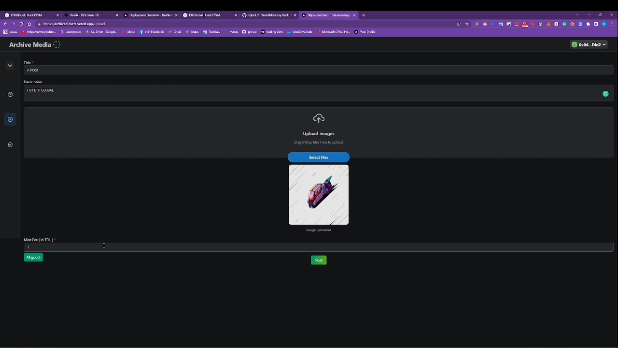This screenshot has width=618, height=348.
Task: Open the Maps bookmark
Action: tap(193, 32)
